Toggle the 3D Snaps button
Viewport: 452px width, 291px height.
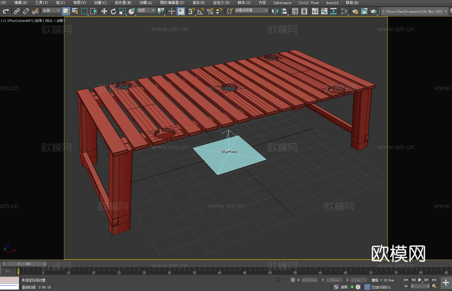pyautogui.click(x=191, y=11)
